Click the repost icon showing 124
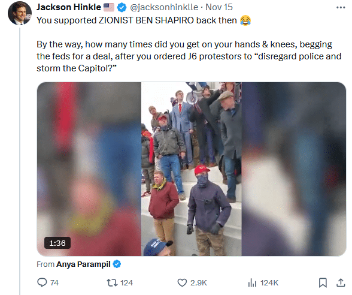Viewport: 352px width, 295px height. [112, 282]
